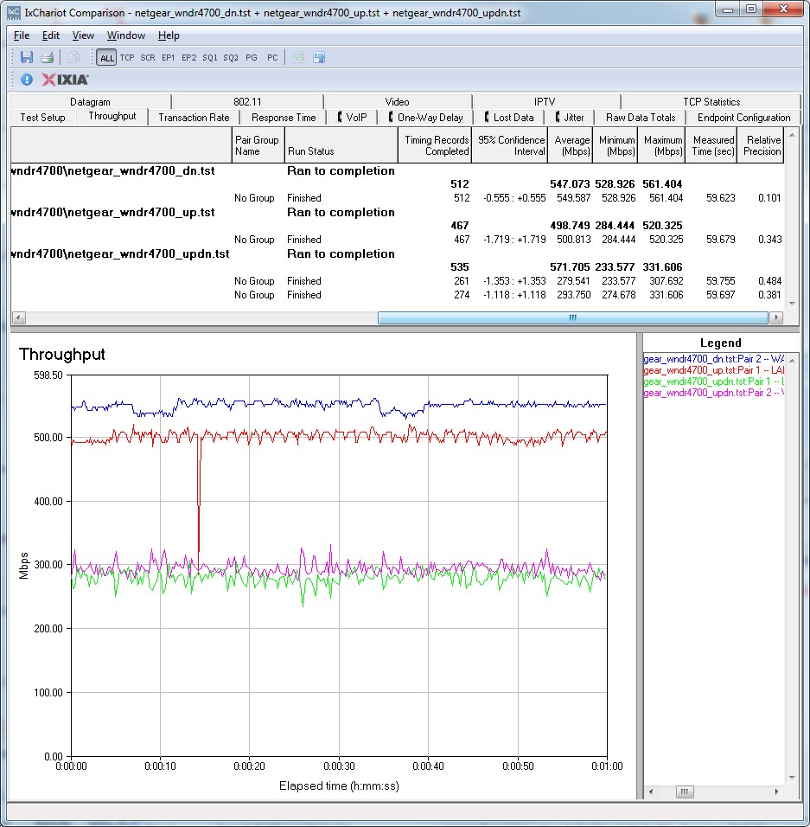The height and width of the screenshot is (827, 810).
Task: Select the TCP filter button
Action: [x=127, y=57]
